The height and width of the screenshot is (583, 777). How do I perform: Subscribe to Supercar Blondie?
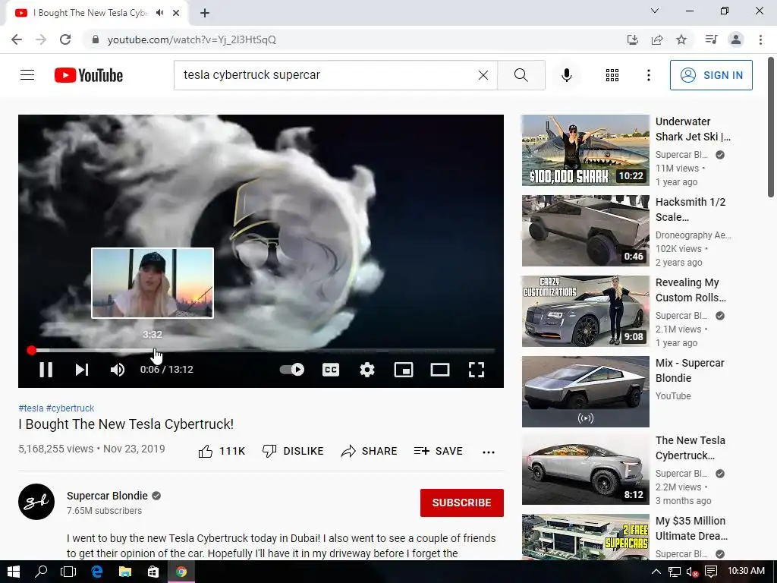click(x=462, y=503)
